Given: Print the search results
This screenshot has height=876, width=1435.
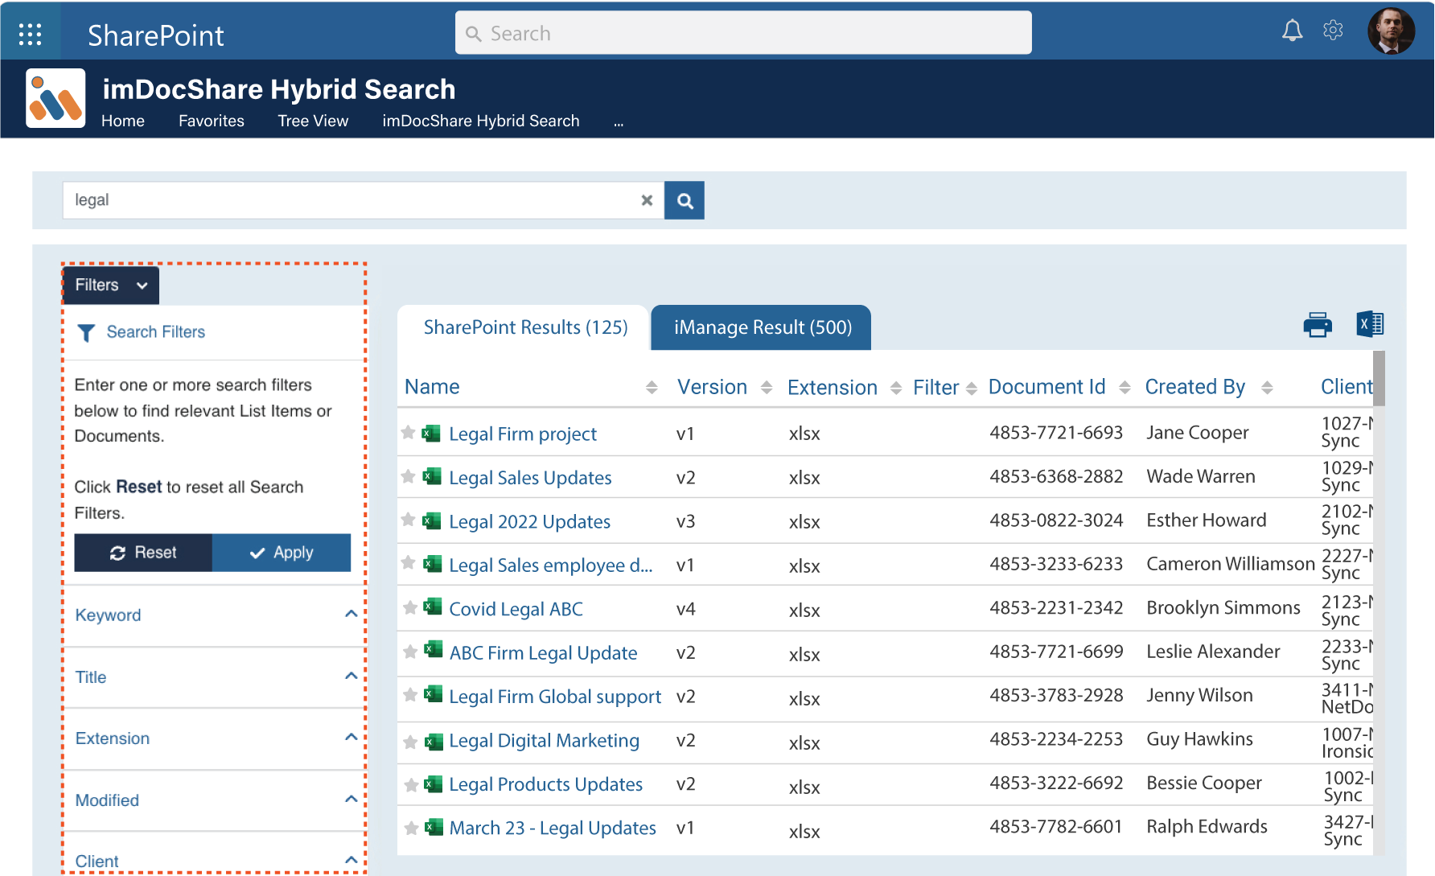Looking at the screenshot, I should tap(1318, 325).
